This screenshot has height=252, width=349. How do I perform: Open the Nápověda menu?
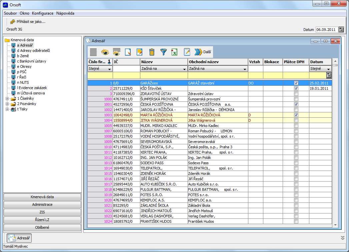tap(65, 13)
